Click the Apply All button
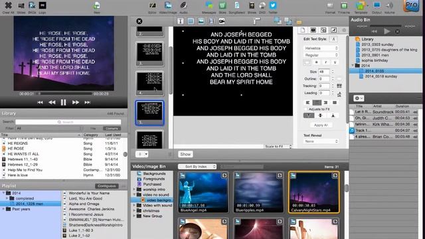The width and height of the screenshot is (425, 239). 321,125
